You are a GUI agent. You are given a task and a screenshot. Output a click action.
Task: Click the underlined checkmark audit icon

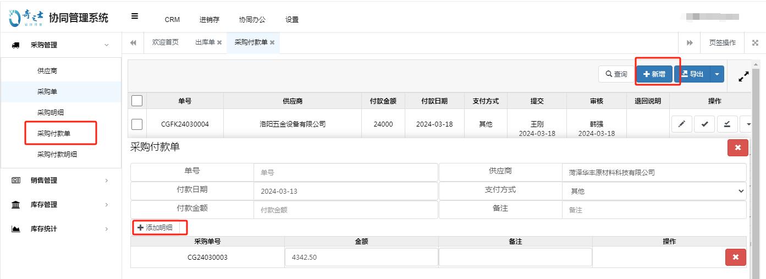tap(727, 124)
